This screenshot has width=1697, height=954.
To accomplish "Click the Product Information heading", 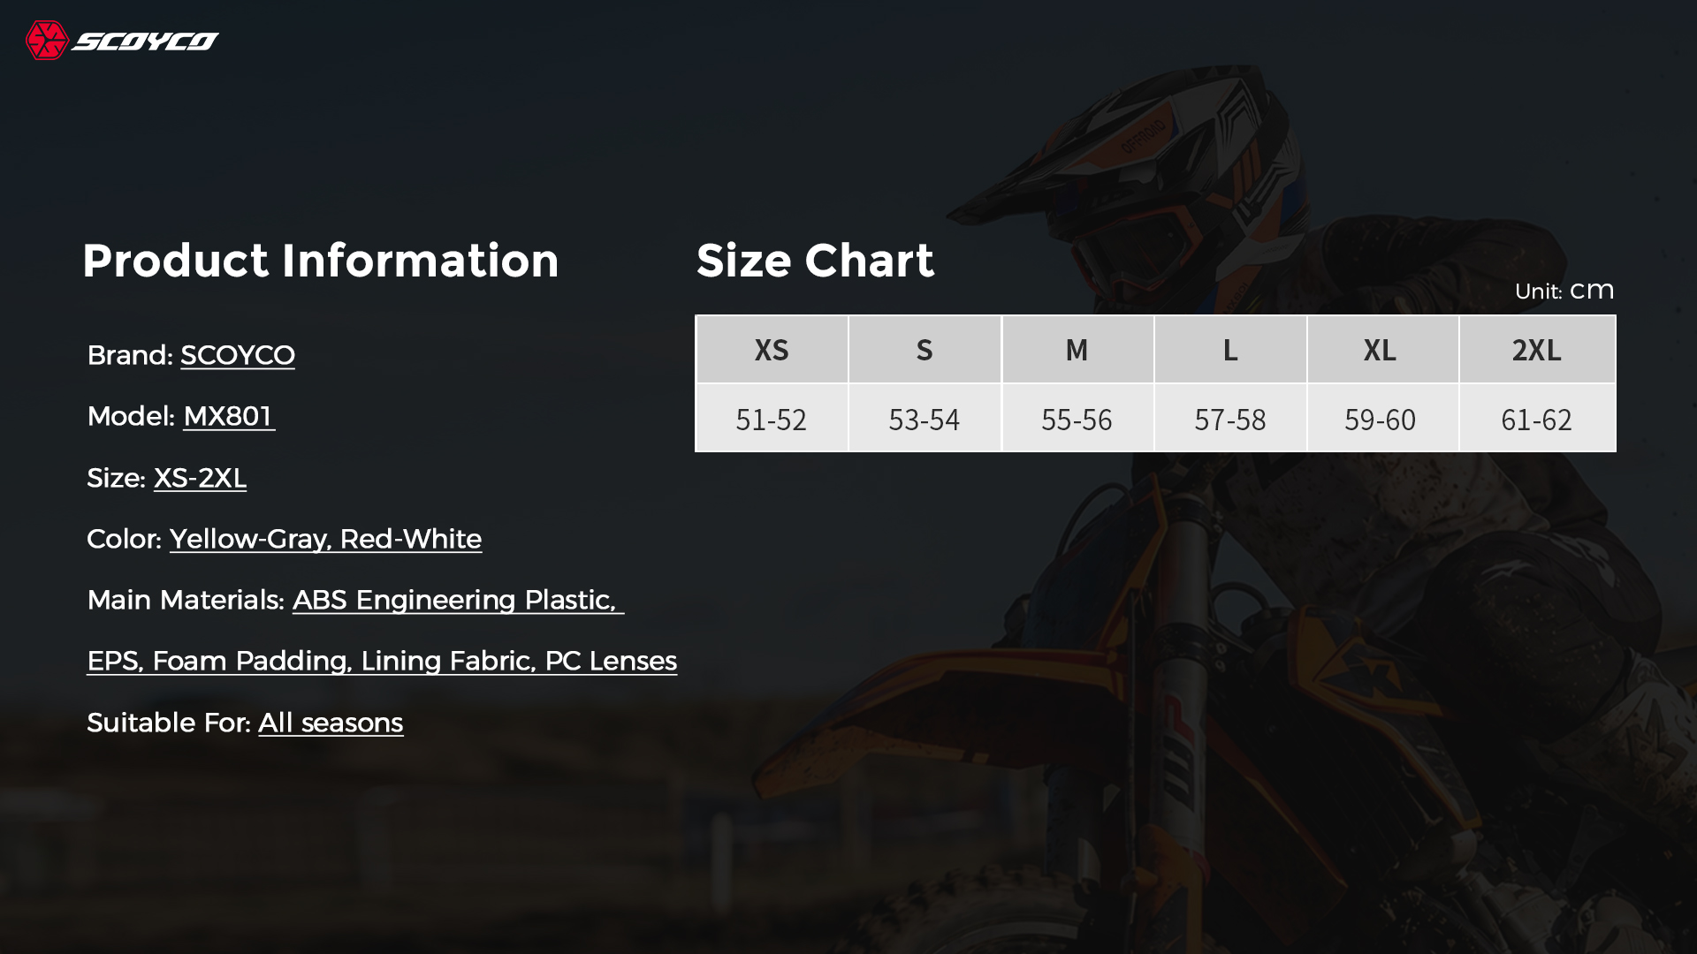I will pyautogui.click(x=321, y=261).
